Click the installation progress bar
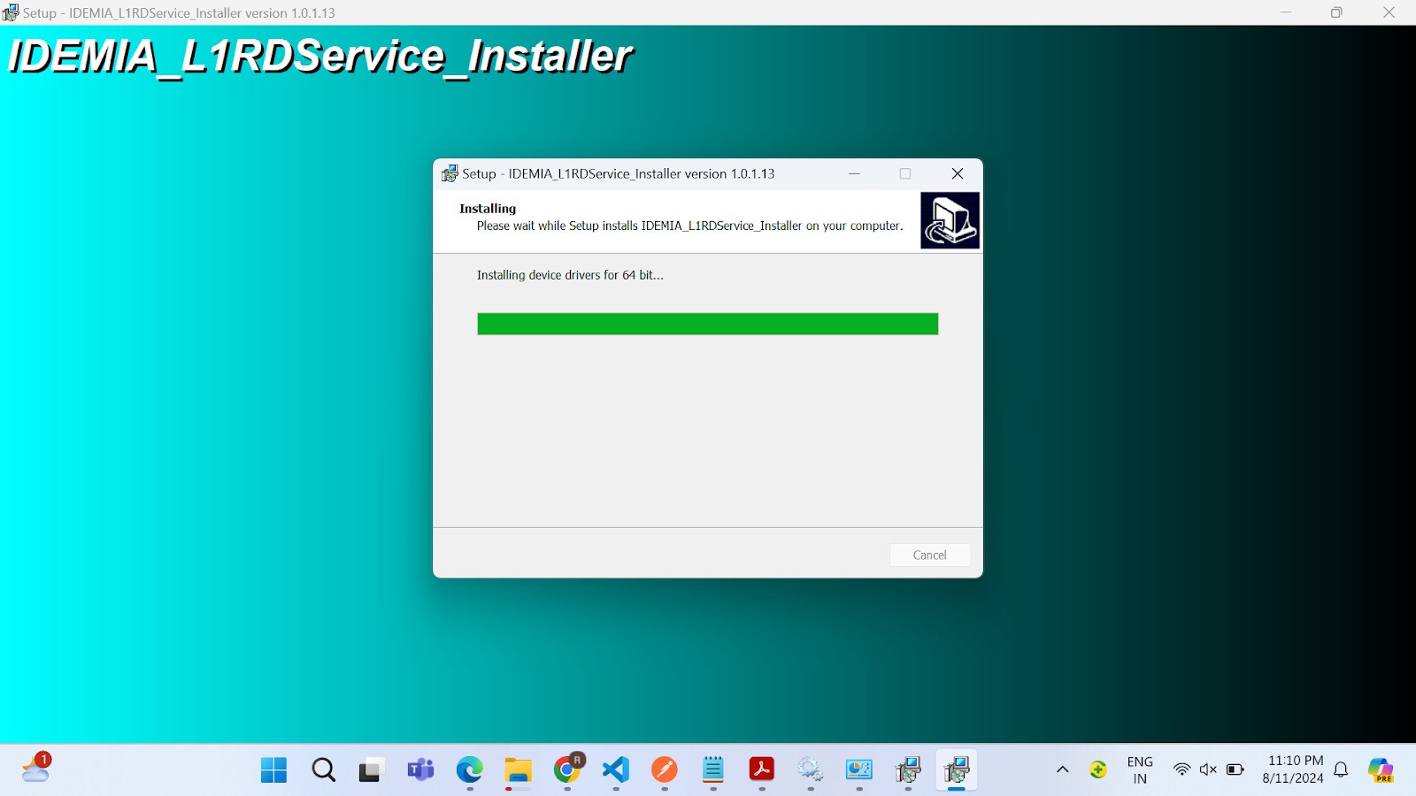Image resolution: width=1416 pixels, height=796 pixels. [707, 324]
